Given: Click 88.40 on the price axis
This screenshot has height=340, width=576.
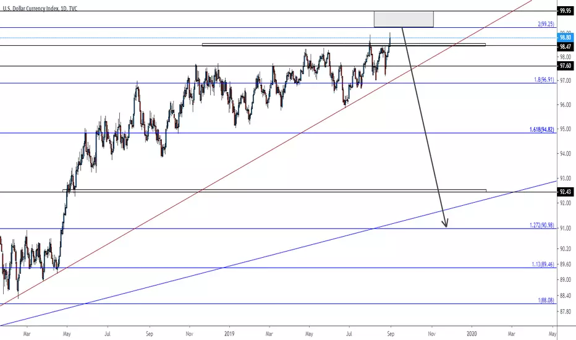Looking at the screenshot, I should click(x=565, y=295).
